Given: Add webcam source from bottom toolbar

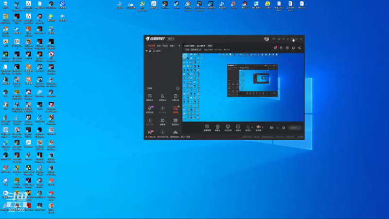Looking at the screenshot, I should point(217,128).
